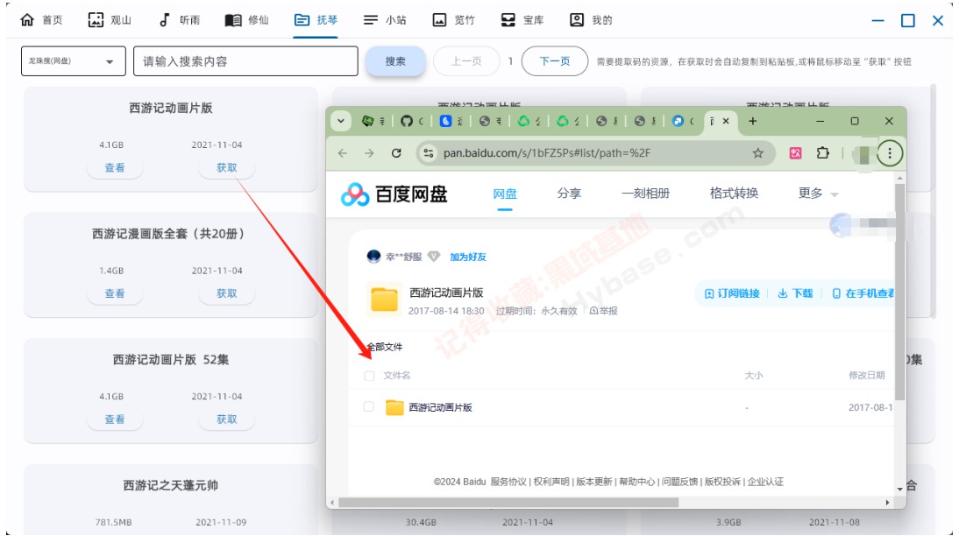Open the 首页 home icon in the app
The width and height of the screenshot is (959, 536).
pyautogui.click(x=27, y=19)
